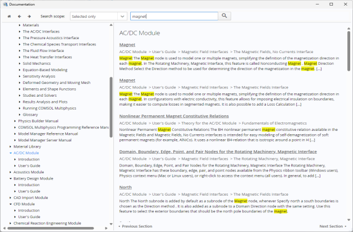Select Glossary in the tree

(x=31, y=114)
